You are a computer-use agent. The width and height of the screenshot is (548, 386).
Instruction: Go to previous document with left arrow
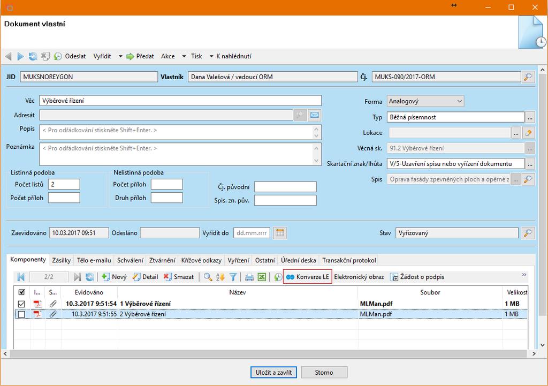tap(9, 56)
